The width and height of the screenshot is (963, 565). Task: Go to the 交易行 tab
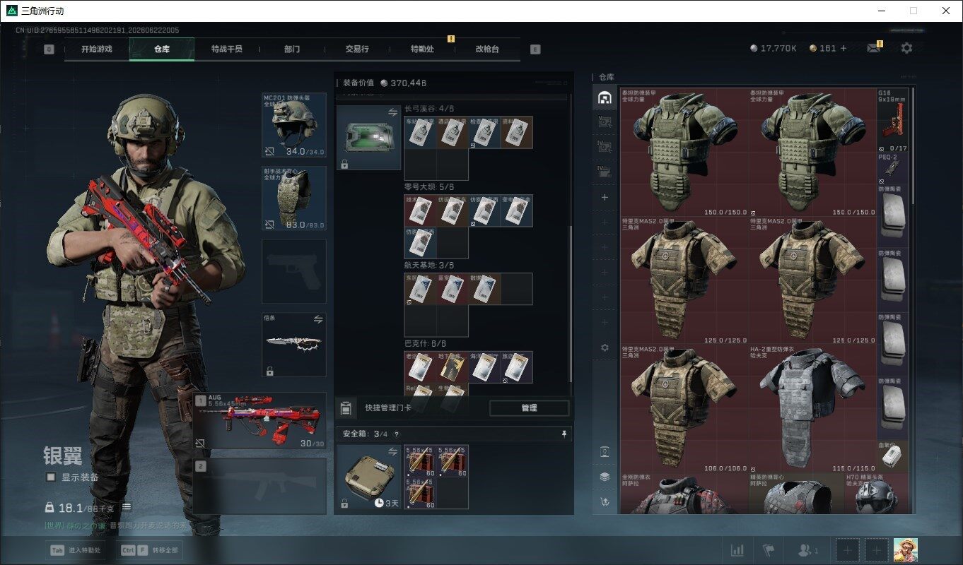[357, 49]
